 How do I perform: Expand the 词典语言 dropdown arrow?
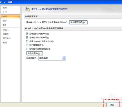(x=64, y=58)
